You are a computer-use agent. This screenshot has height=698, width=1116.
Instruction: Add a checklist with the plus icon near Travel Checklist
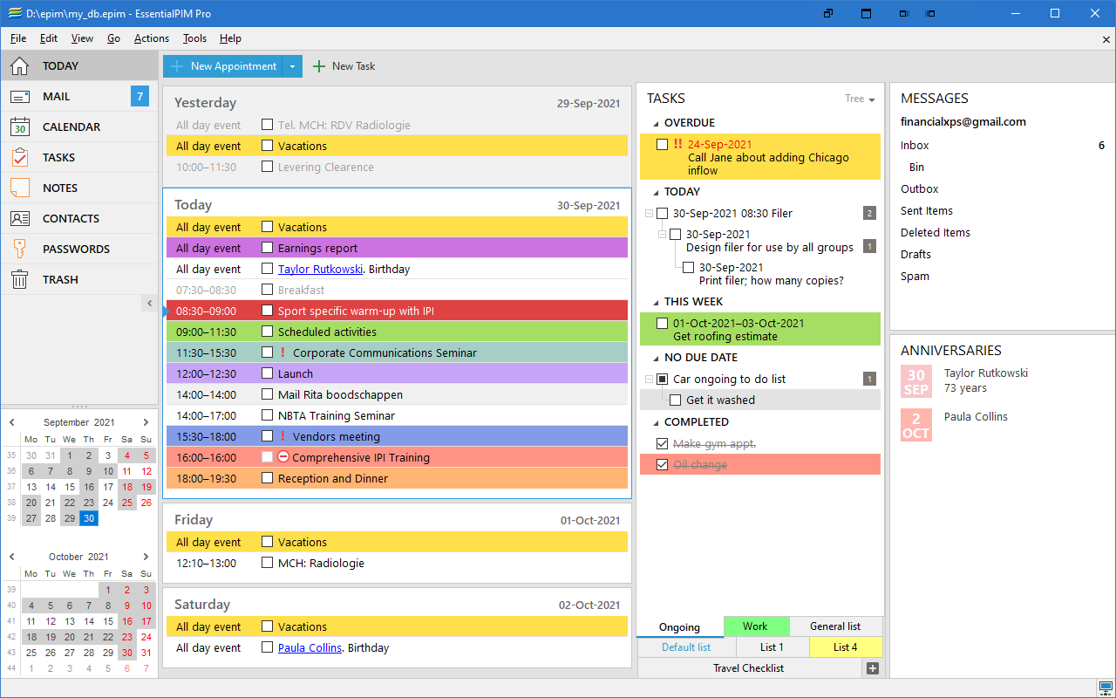coord(872,667)
